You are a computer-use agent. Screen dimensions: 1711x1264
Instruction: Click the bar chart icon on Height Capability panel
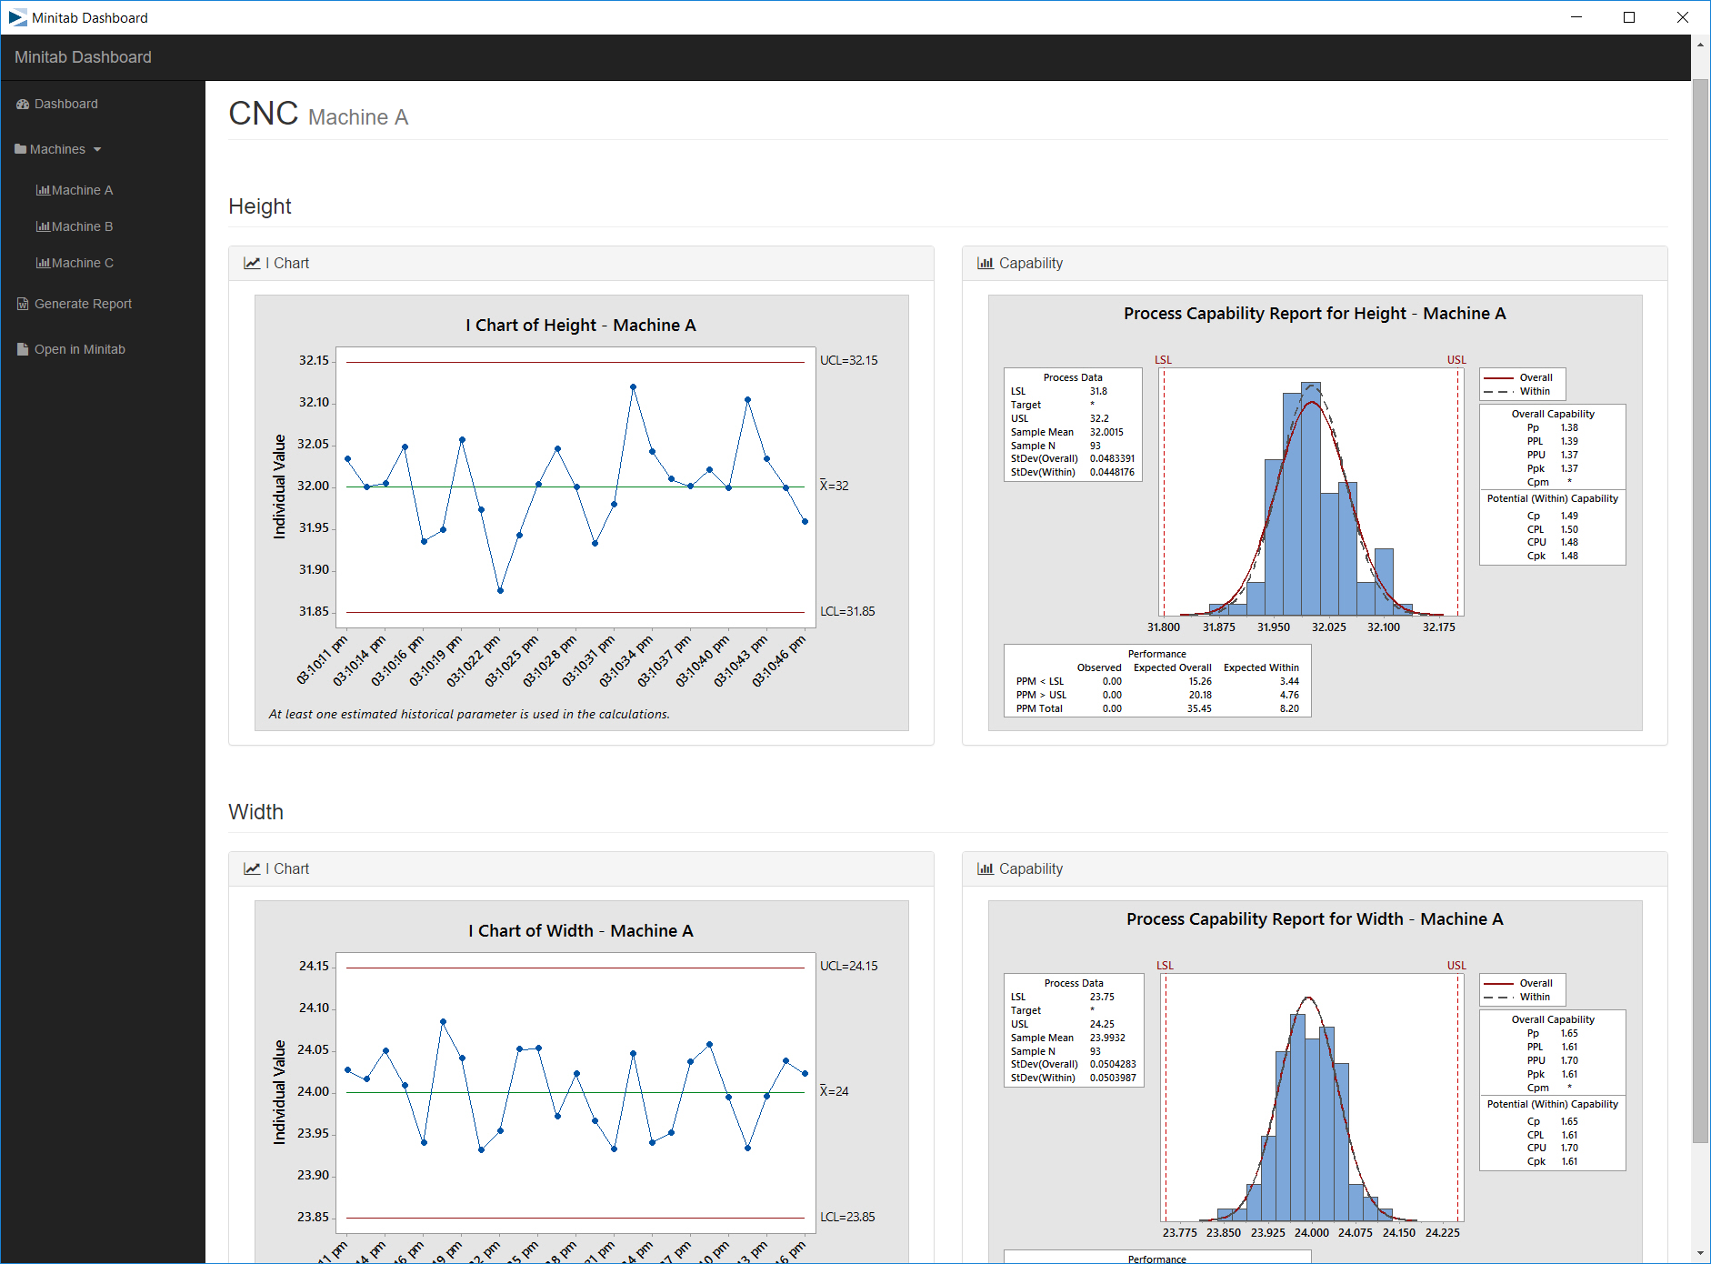coord(986,263)
